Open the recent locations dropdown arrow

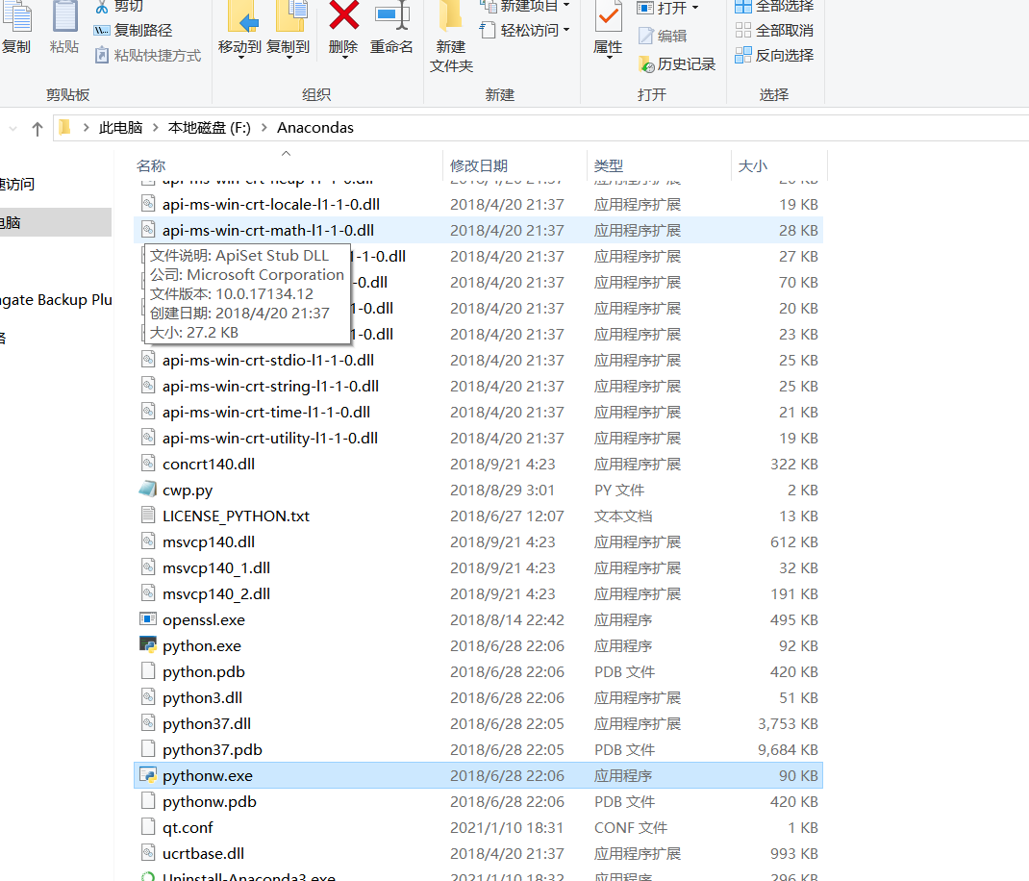pos(13,129)
